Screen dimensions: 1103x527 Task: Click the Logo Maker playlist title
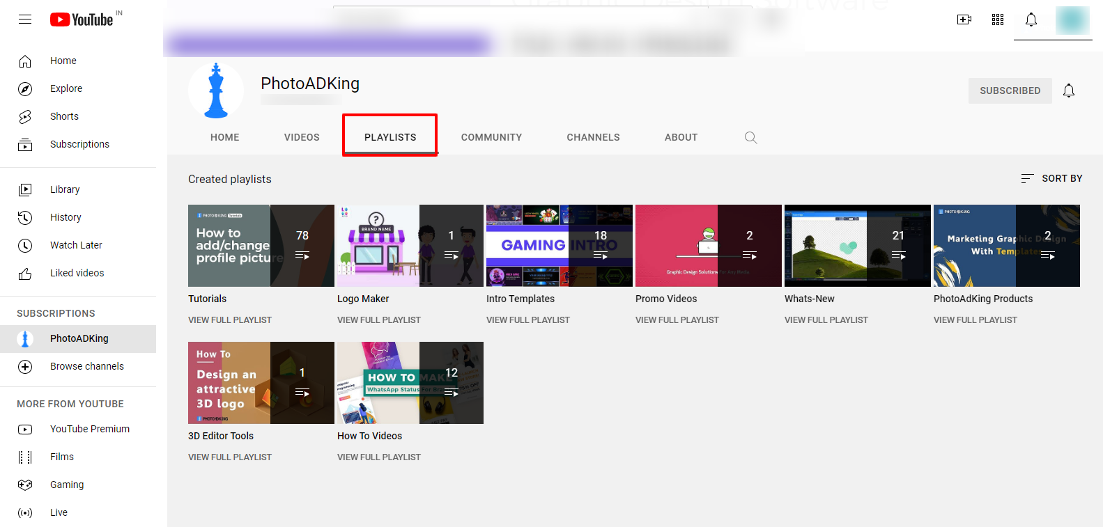[363, 299]
